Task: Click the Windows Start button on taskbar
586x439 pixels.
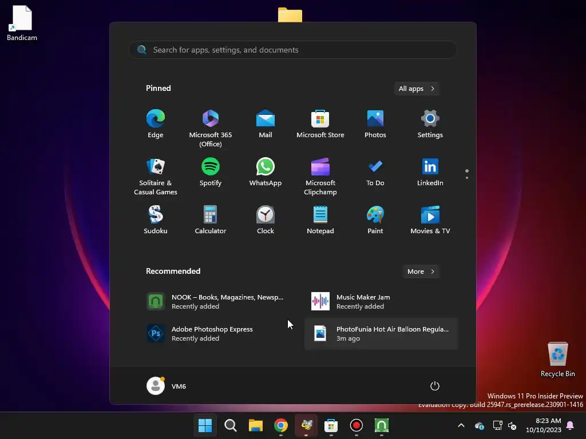Action: point(205,425)
